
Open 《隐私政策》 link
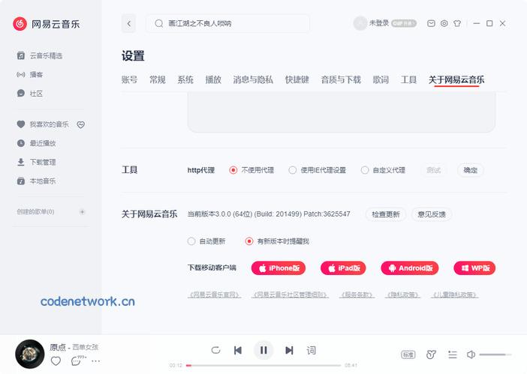(402, 295)
